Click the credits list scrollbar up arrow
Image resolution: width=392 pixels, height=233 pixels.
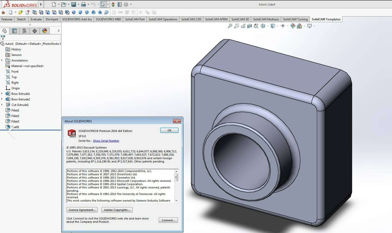[176, 171]
